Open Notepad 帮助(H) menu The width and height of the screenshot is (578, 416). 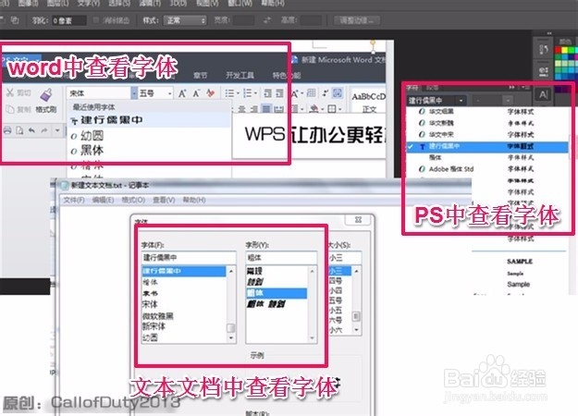(x=194, y=200)
